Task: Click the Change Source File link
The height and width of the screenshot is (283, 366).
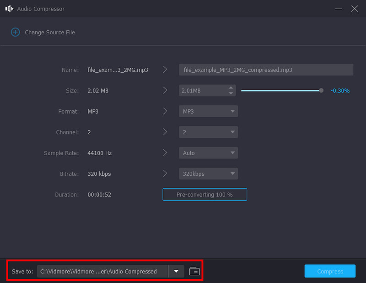Action: (49, 33)
